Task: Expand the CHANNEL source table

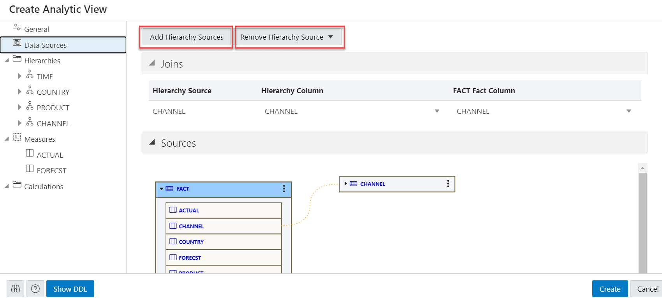Action: 345,184
